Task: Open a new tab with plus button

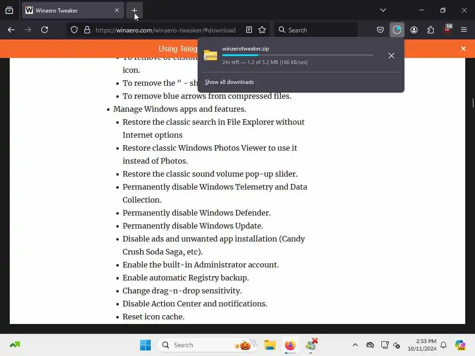Action: click(134, 10)
